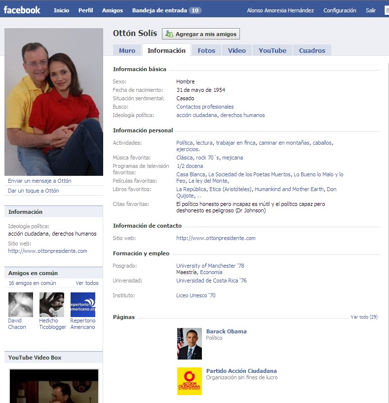The height and width of the screenshot is (403, 389).
Task: Open Bandeja de entrada messages
Action: (159, 10)
